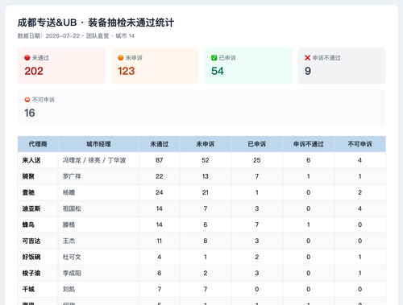Select the agent name 千城
Screen dimensions: 403x305
pyautogui.click(x=28, y=289)
